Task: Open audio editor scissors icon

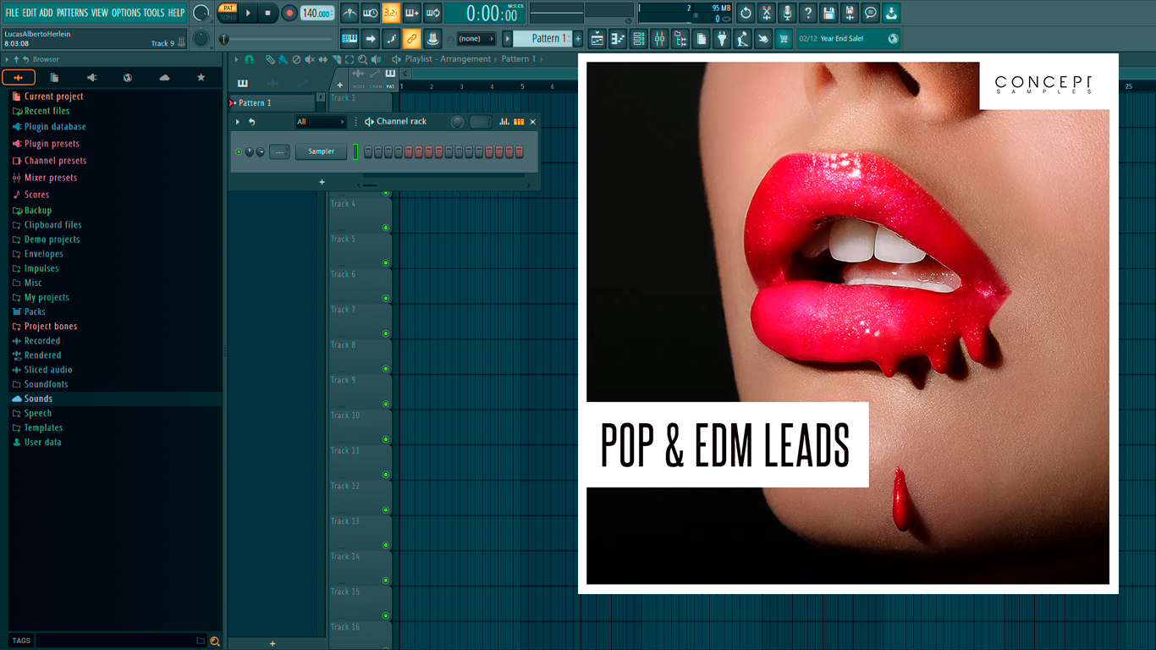Action: 767,13
